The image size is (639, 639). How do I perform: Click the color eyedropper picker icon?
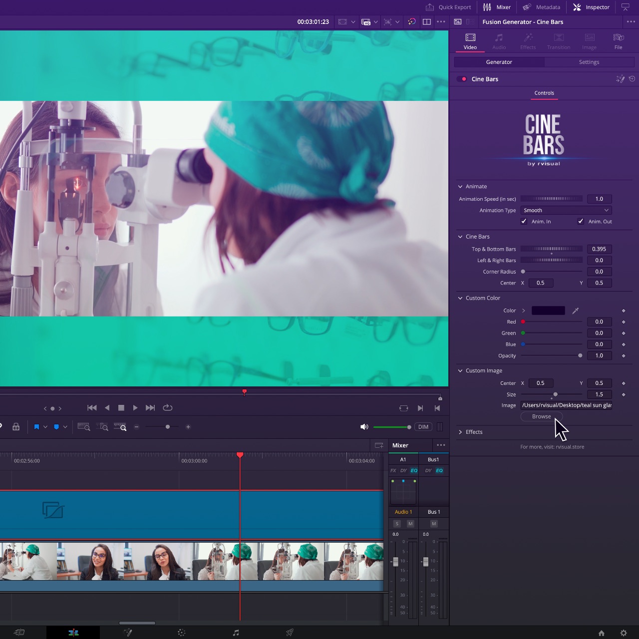(x=575, y=311)
